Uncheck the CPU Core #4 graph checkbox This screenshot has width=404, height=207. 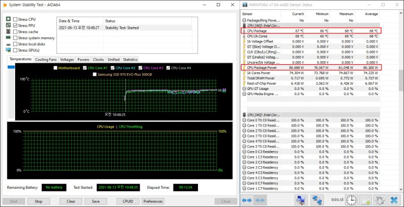(168, 68)
